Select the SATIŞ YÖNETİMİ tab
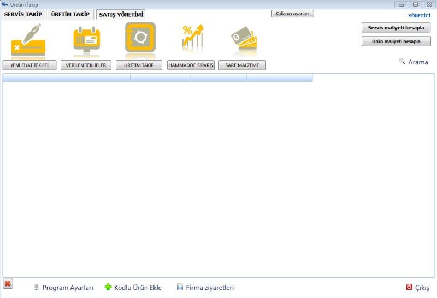 (121, 15)
